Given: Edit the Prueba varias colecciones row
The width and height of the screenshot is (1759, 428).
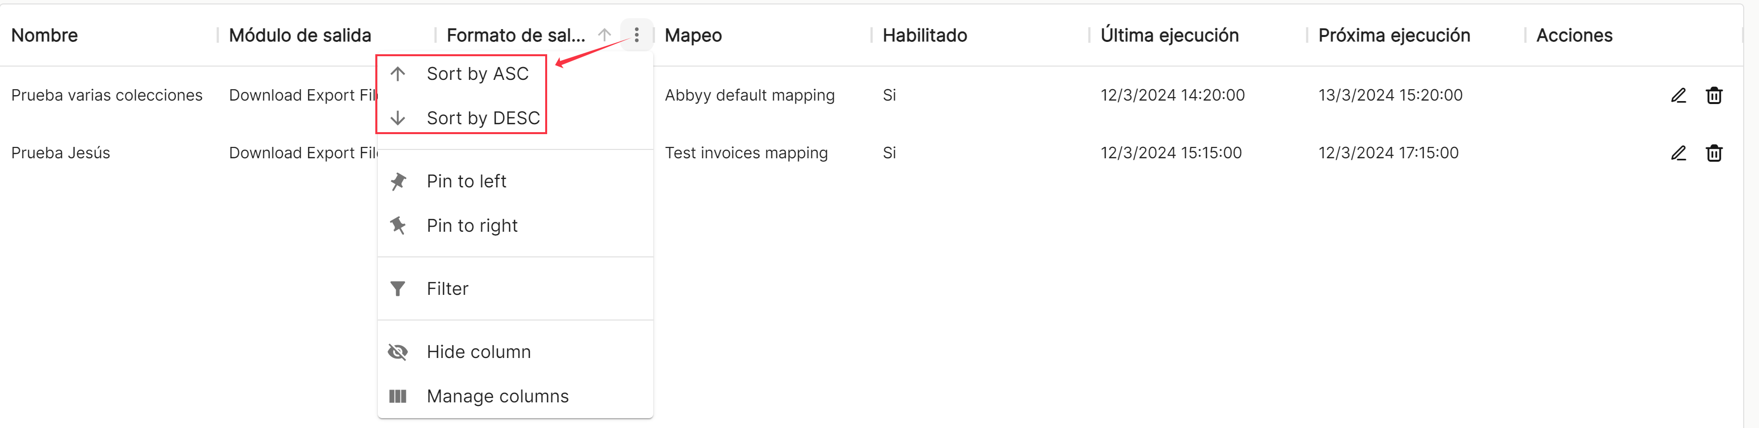Looking at the screenshot, I should click(x=1679, y=96).
